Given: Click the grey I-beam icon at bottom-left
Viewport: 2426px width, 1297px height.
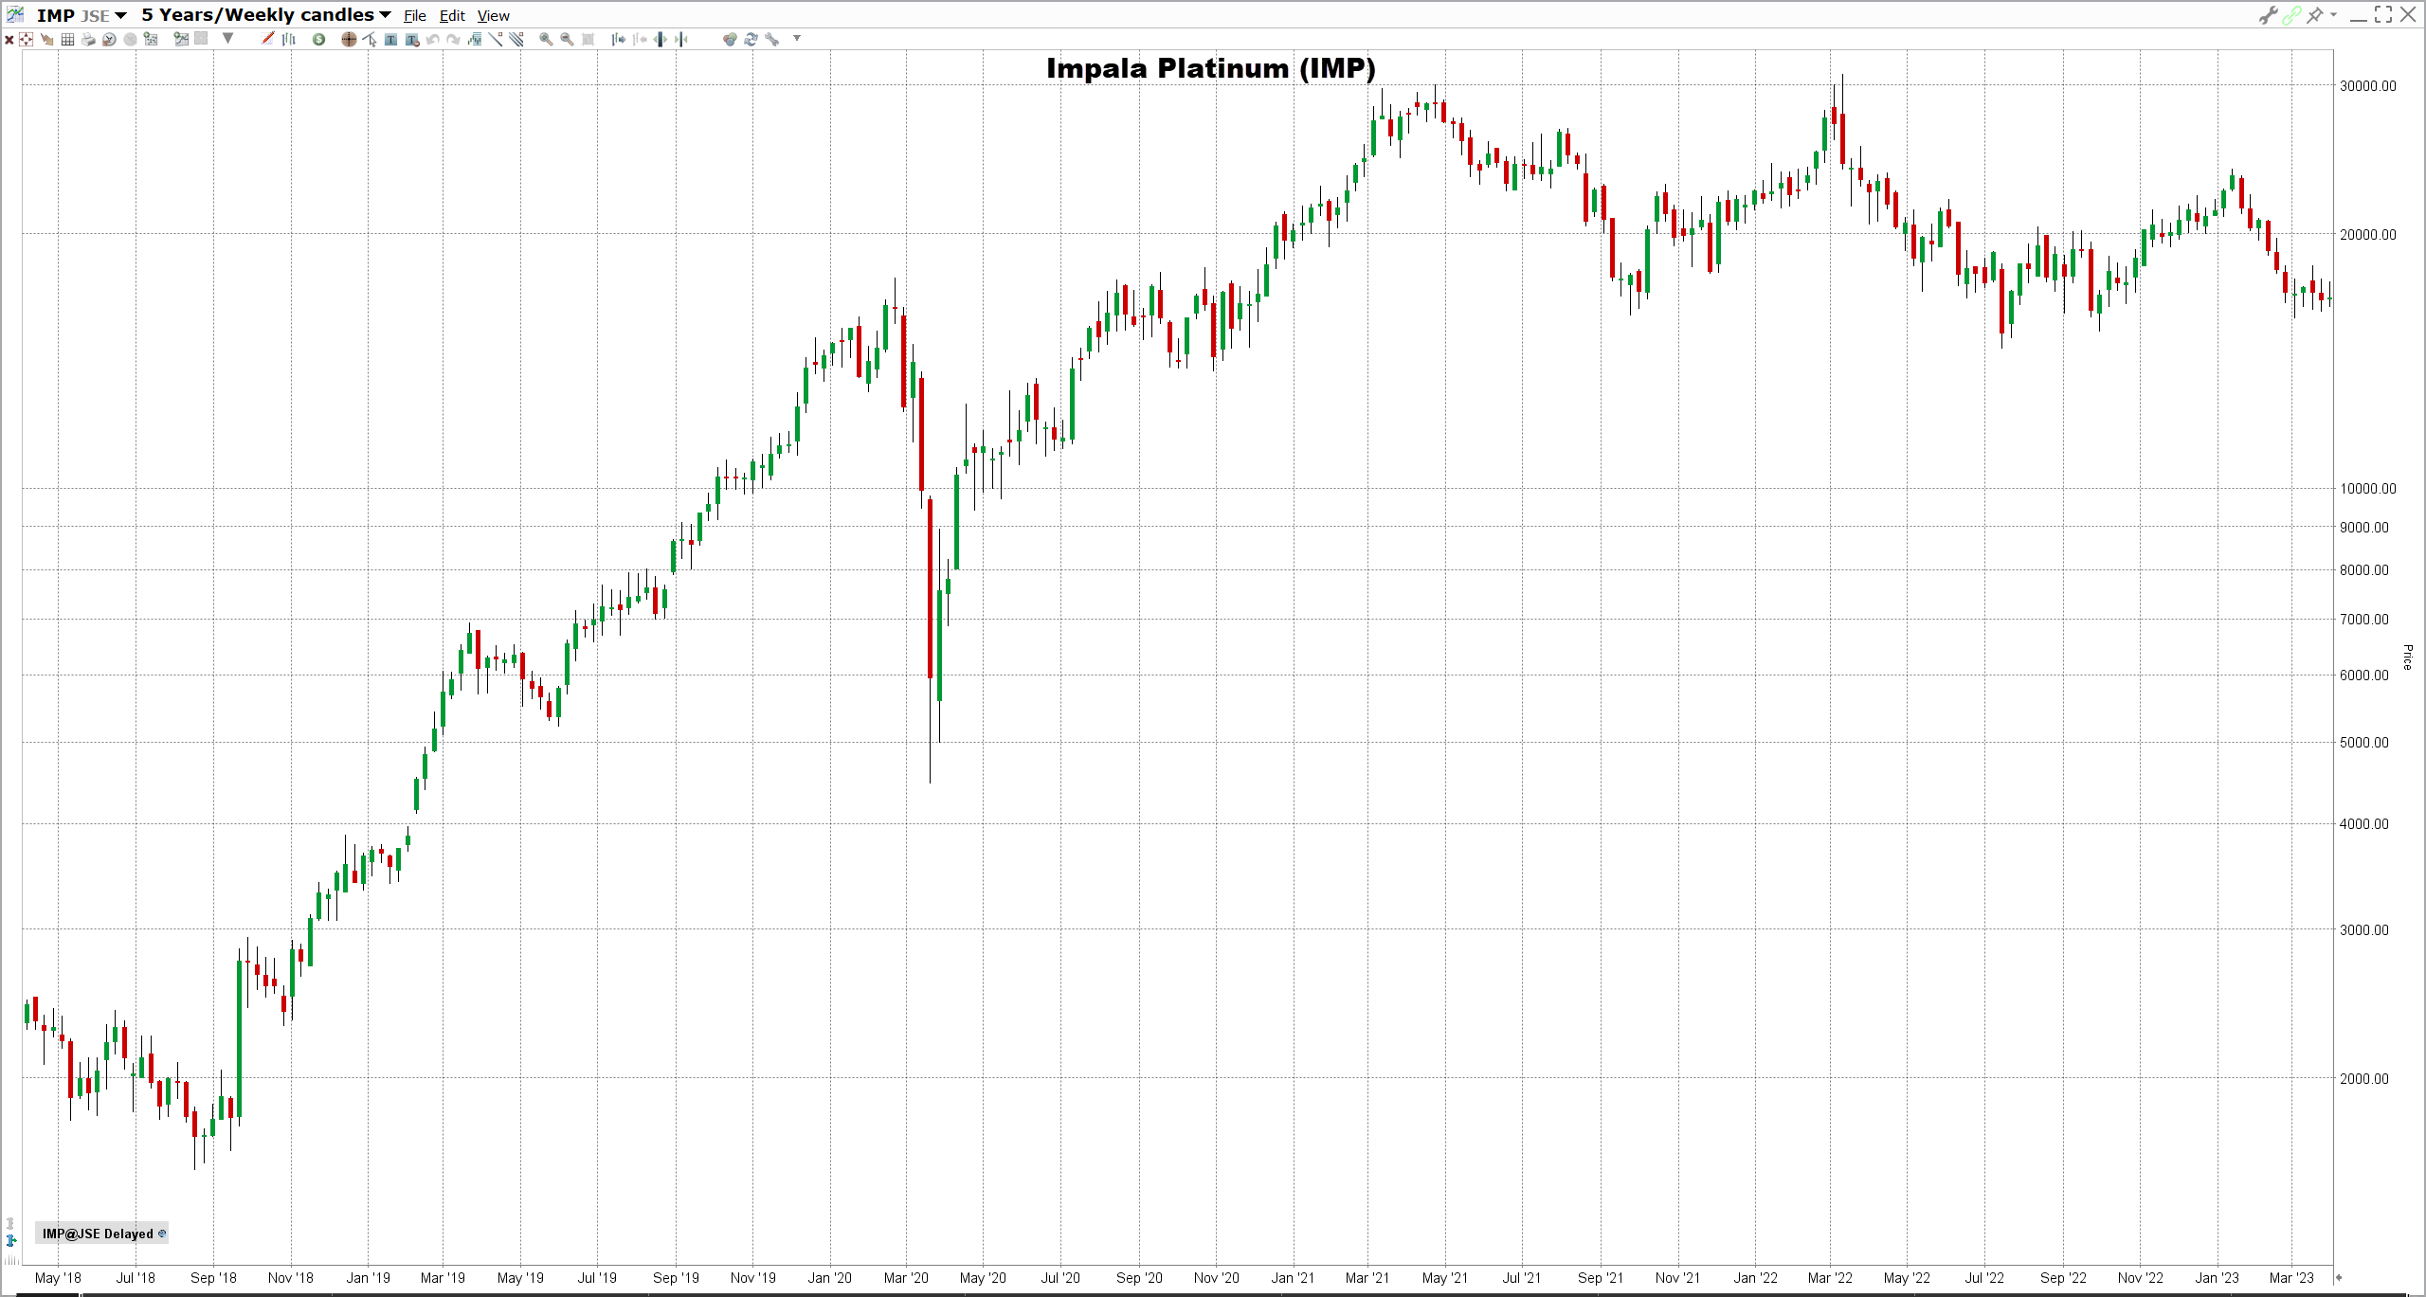Looking at the screenshot, I should [10, 1223].
